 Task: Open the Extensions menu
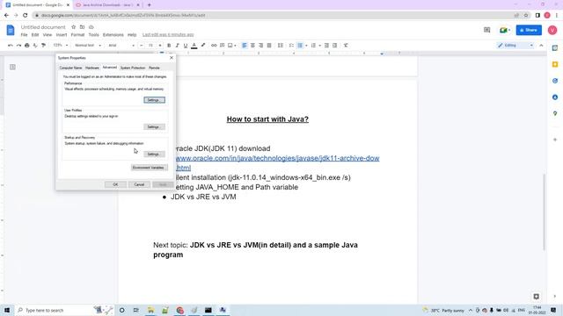(113, 35)
